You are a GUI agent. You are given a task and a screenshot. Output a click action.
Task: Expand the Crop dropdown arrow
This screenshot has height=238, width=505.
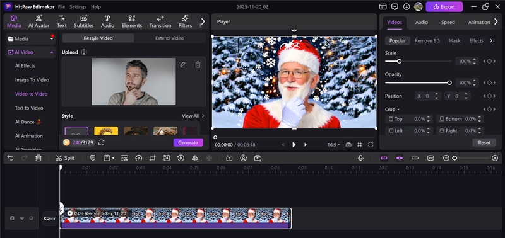398,110
